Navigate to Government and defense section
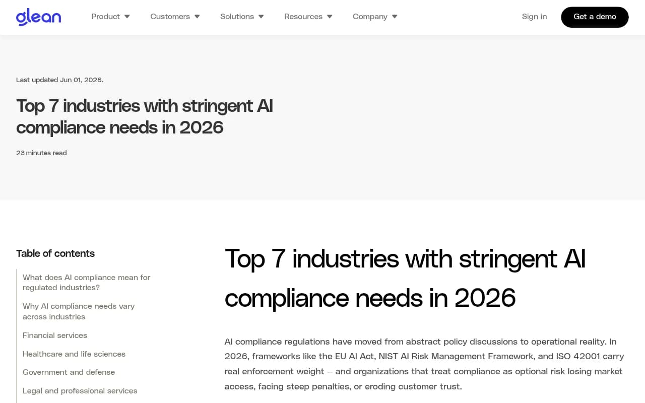645x403 pixels. 69,372
